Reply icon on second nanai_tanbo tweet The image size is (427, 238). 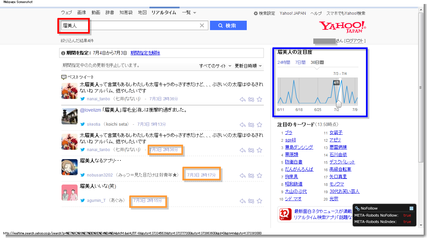243,150
